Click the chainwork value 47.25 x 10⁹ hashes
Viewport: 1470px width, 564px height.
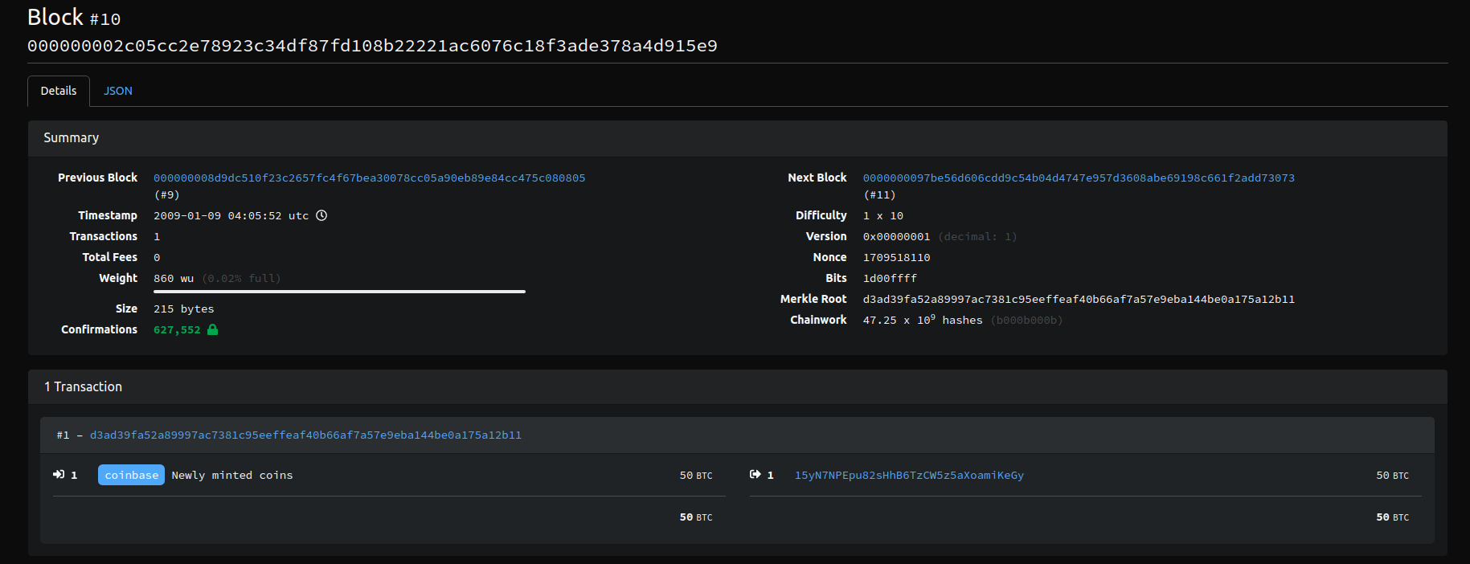923,320
